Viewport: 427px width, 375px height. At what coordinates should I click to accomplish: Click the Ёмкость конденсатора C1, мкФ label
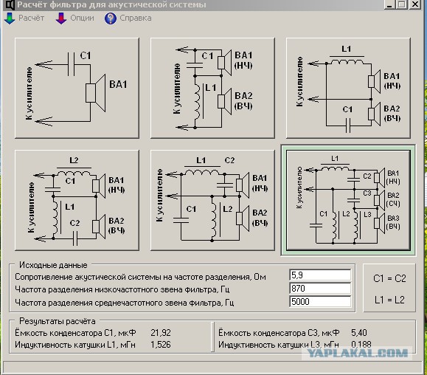coord(75,333)
